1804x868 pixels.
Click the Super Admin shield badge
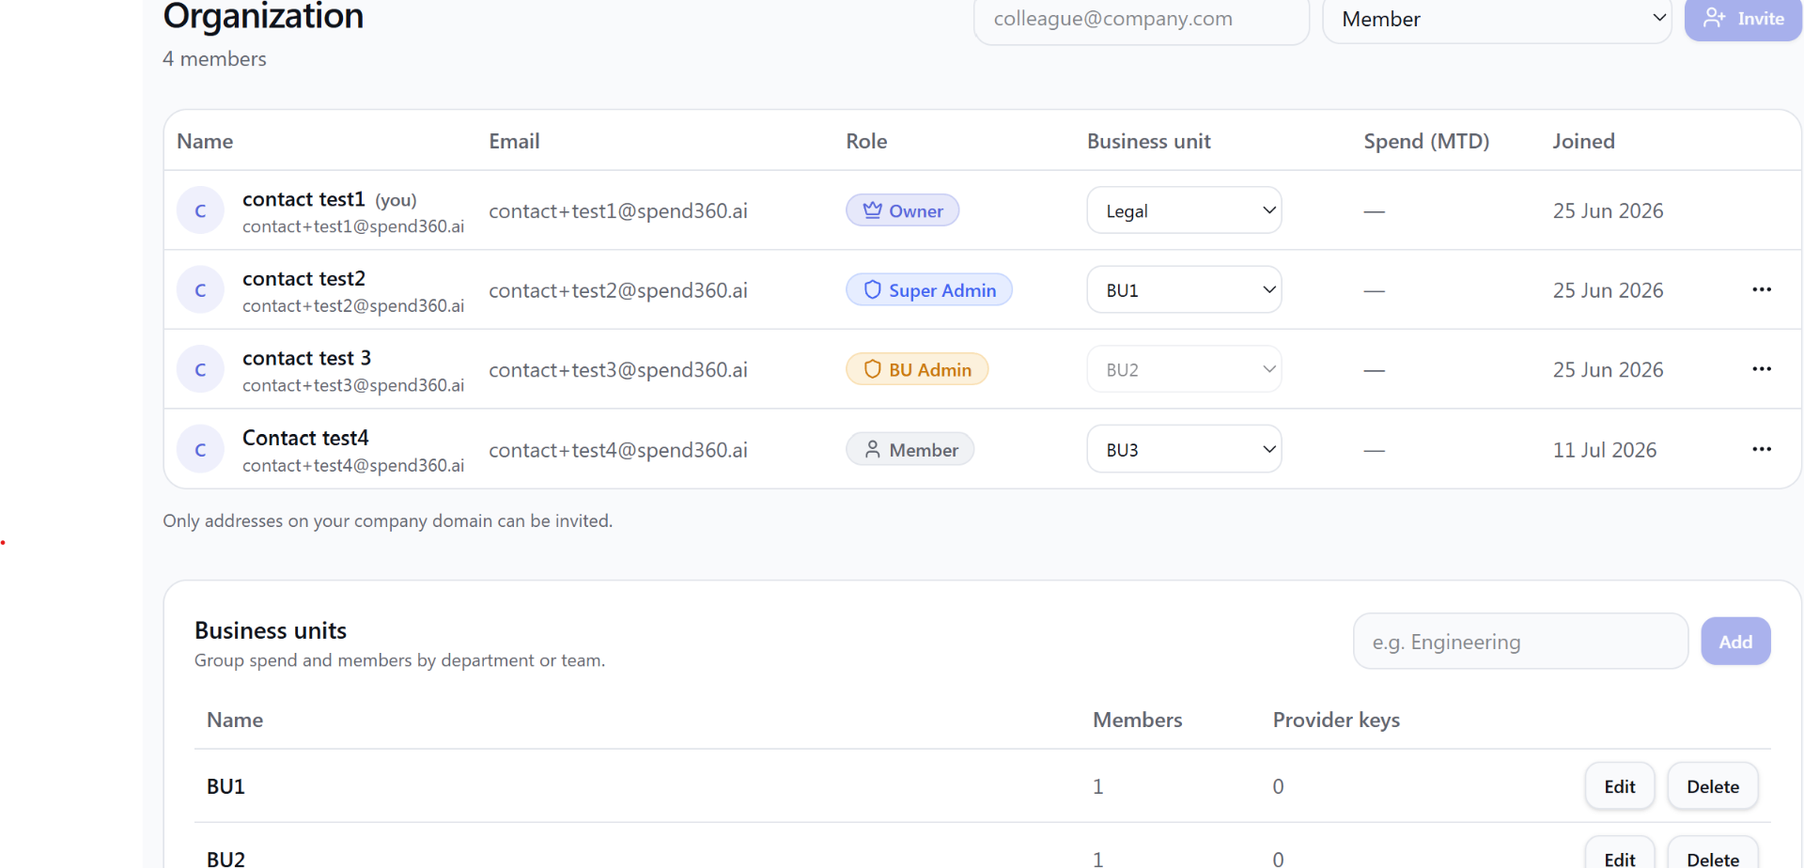point(928,289)
